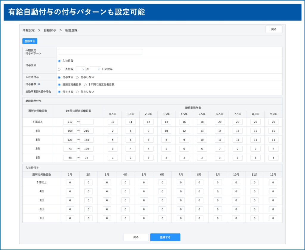Choose 付与しない for 出勤率8割未満の場合
Image resolution: width=305 pixels, height=250 pixels.
pyautogui.click(x=77, y=92)
